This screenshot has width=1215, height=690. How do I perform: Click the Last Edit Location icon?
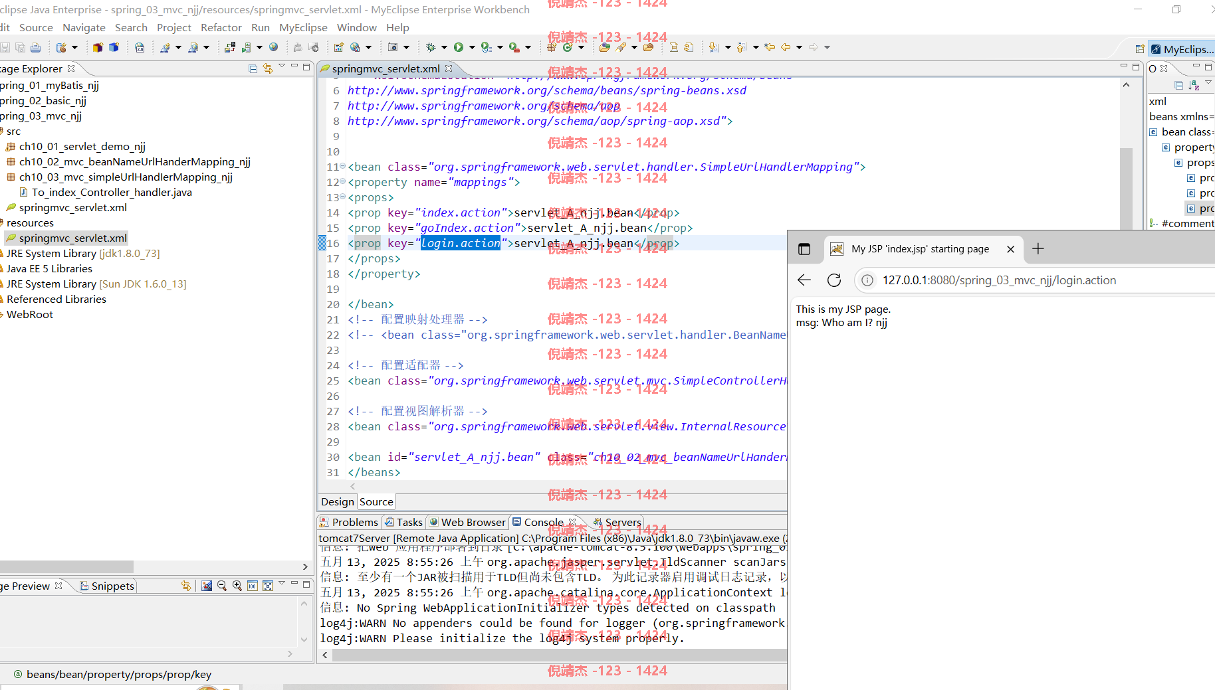(770, 47)
